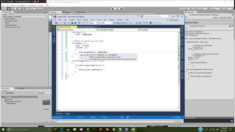The image size is (235, 132).
Task: Select Plane object in Hierarchy
Action: (x=7, y=23)
